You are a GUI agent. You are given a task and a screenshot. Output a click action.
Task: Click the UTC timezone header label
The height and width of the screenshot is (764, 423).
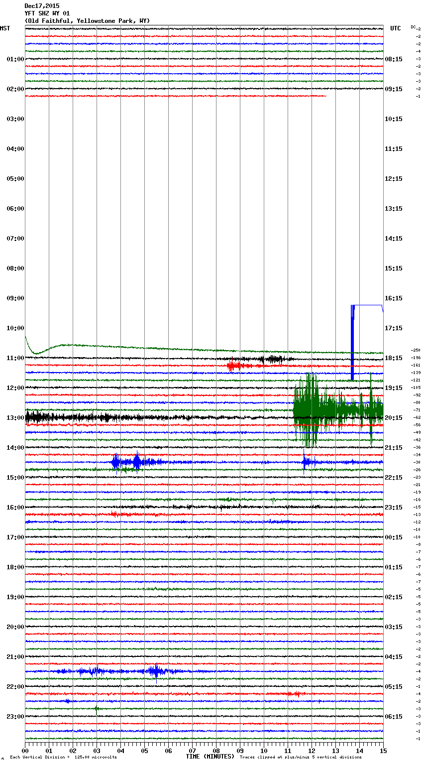(x=395, y=28)
